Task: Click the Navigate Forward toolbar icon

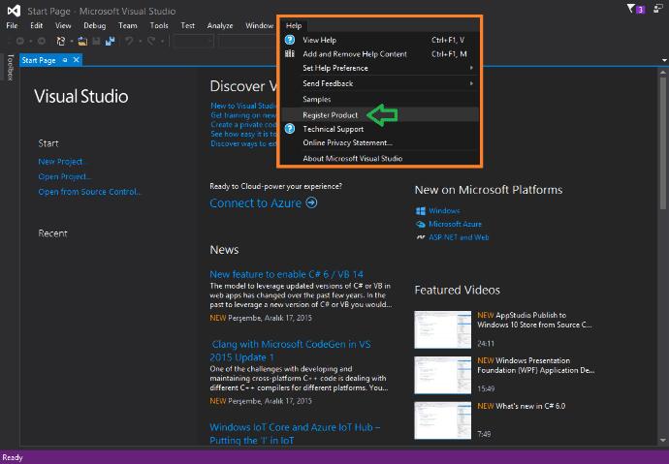Action: tap(42, 41)
